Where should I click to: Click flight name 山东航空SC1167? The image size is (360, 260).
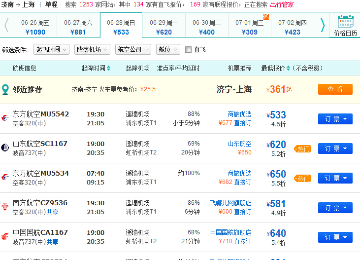[x=40, y=144]
